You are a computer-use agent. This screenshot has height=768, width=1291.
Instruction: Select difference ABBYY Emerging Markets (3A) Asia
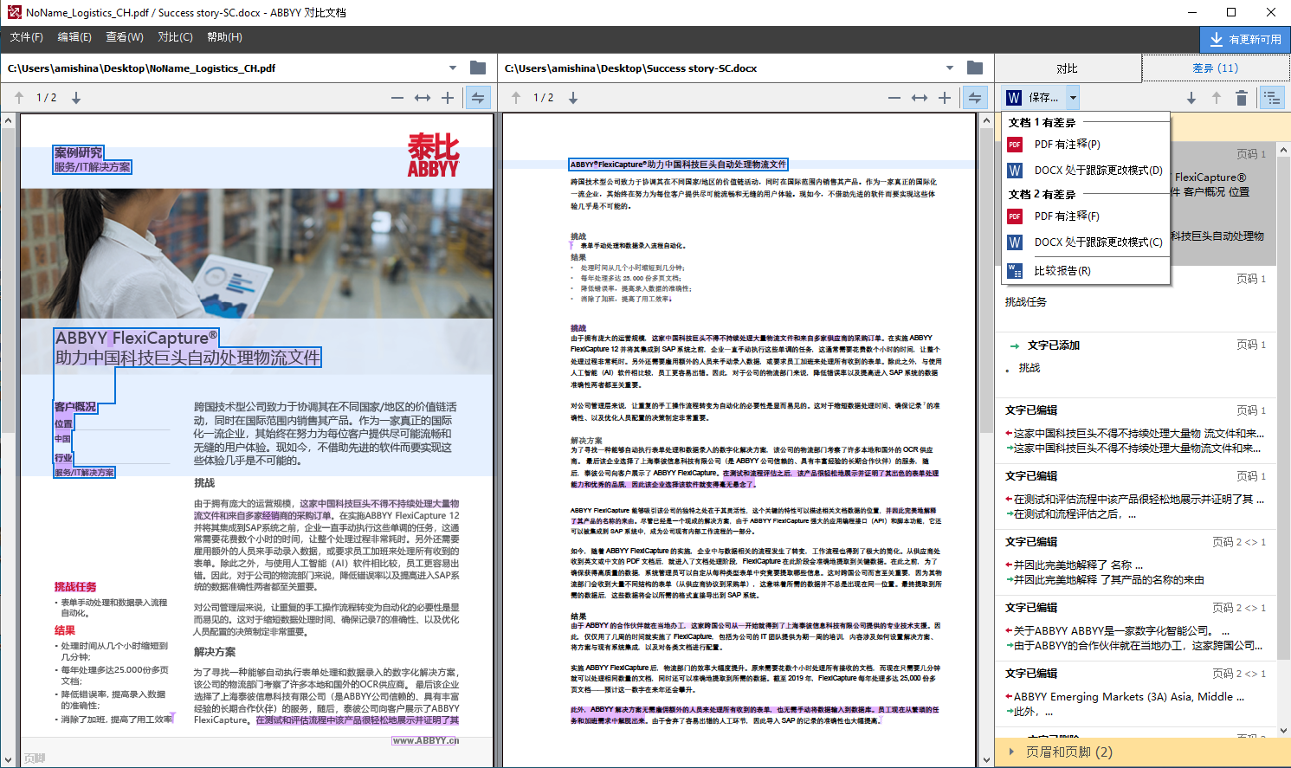[x=1135, y=694]
